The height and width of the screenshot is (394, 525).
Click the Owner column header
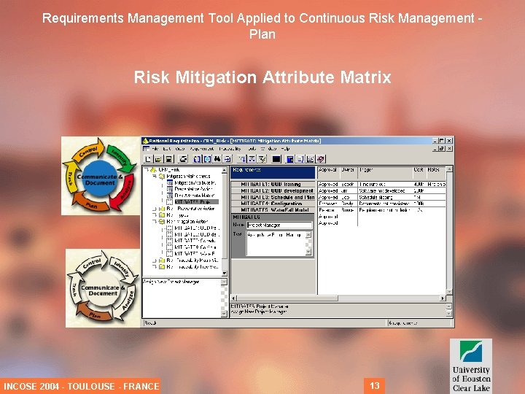[349, 172]
